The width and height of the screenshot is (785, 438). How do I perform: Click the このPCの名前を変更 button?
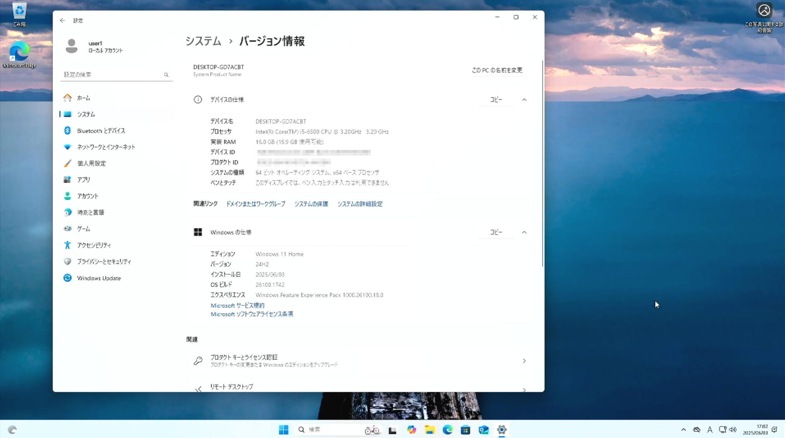click(x=497, y=70)
